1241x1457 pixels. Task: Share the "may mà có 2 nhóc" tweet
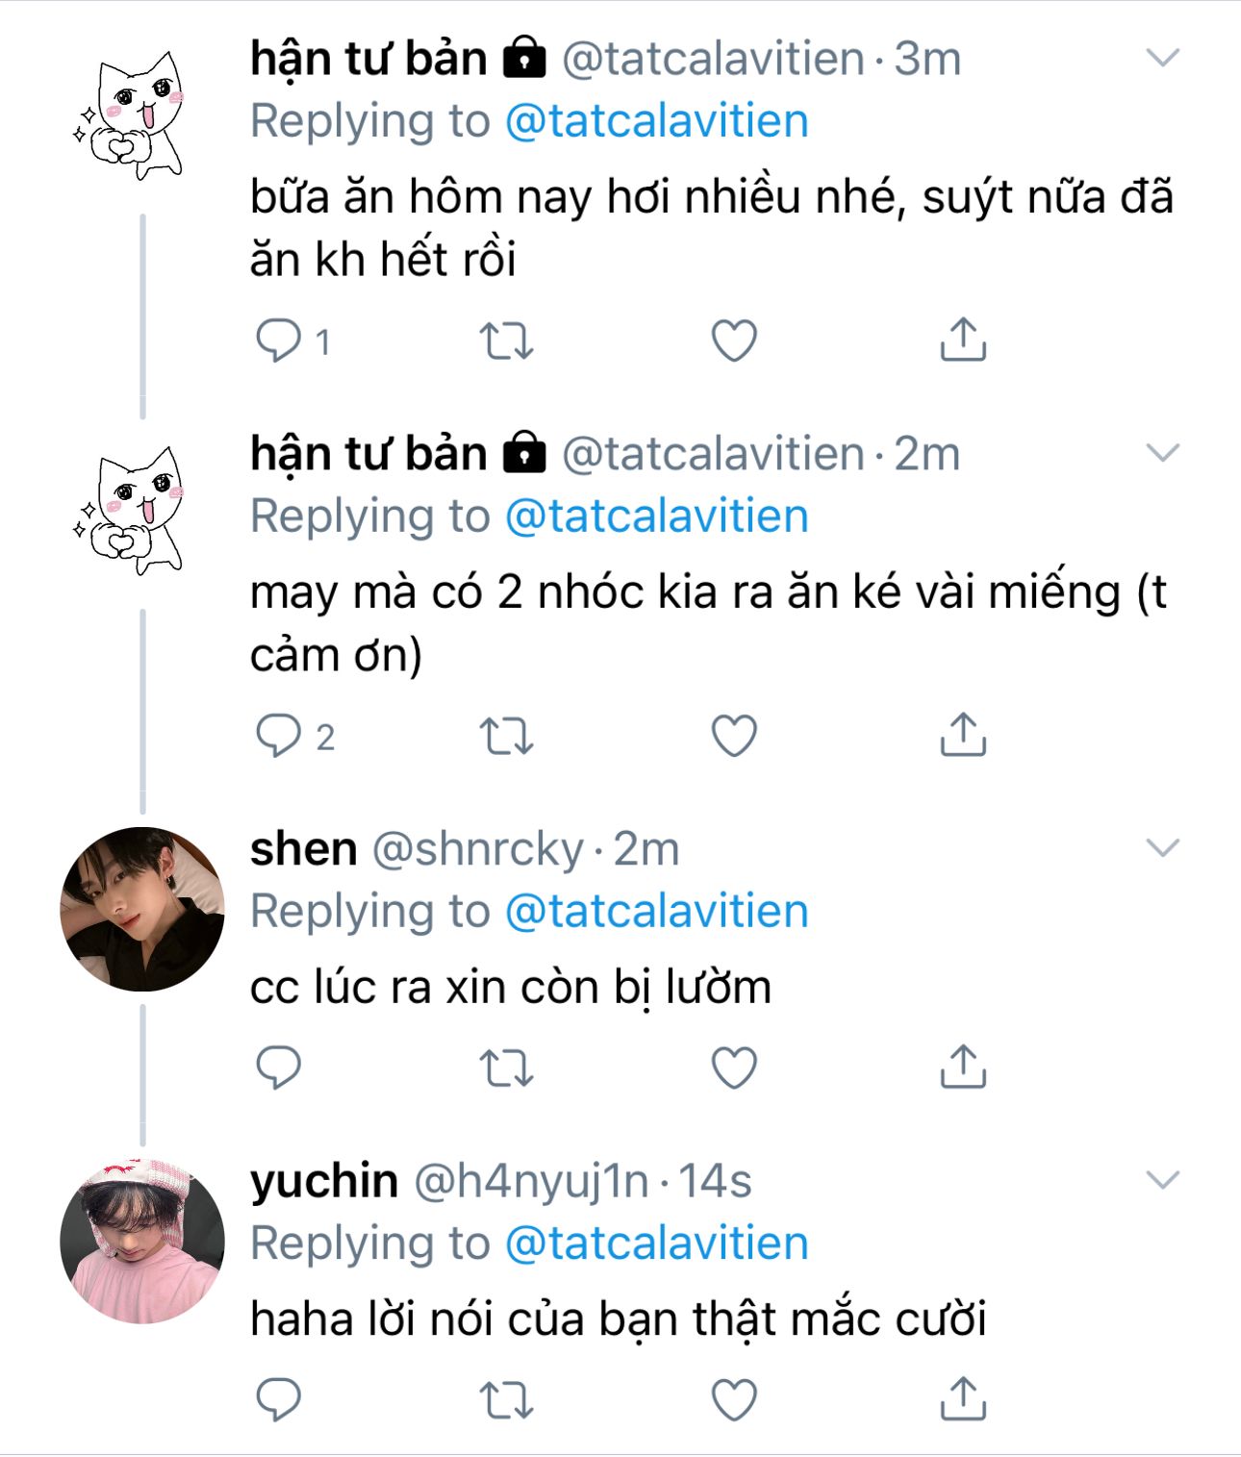coord(963,736)
